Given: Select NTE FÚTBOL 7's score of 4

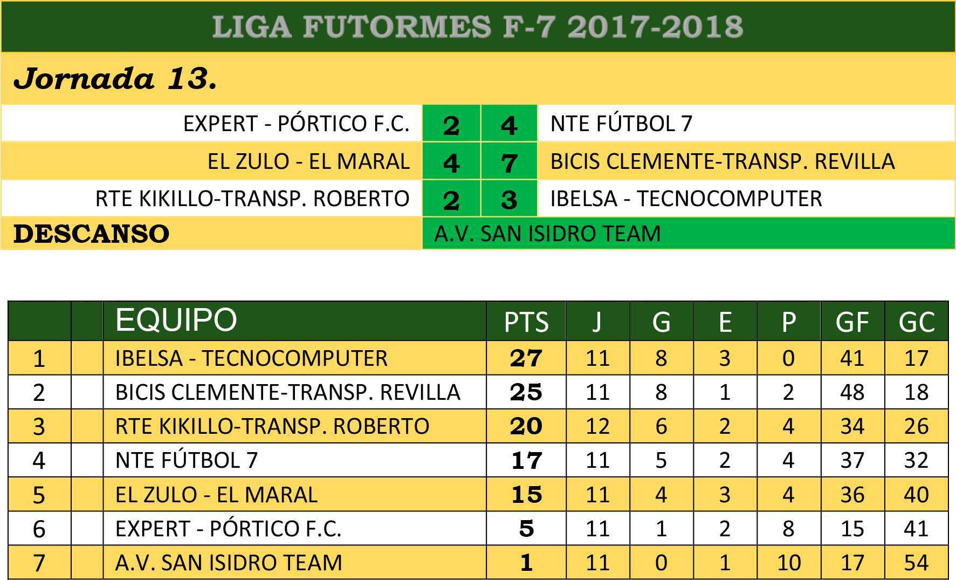Looking at the screenshot, I should (x=508, y=124).
